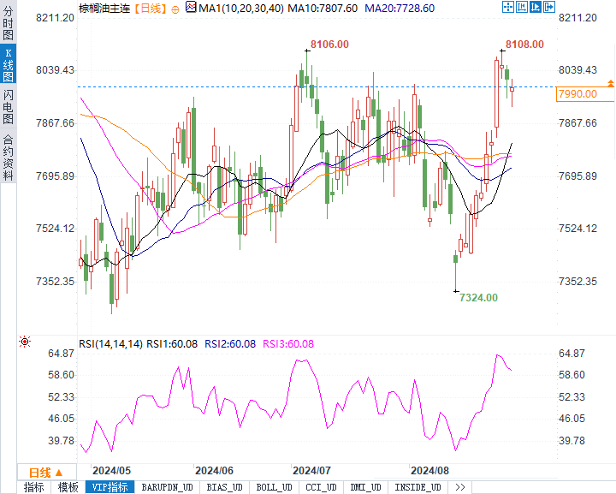
Task: Click the RSI(14,14,14) parameters label
Action: tap(110, 344)
